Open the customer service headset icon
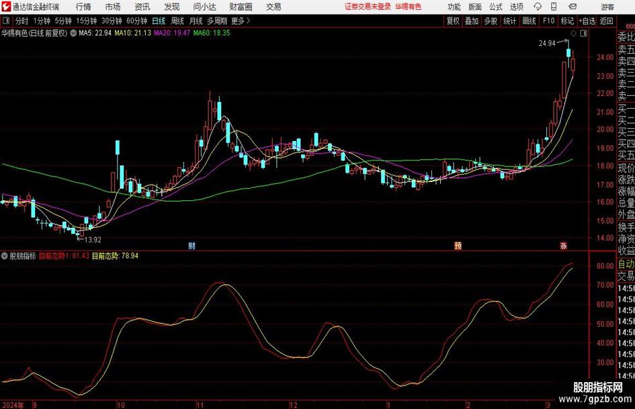Image resolution: width=635 pixels, height=409 pixels. pyautogui.click(x=538, y=7)
